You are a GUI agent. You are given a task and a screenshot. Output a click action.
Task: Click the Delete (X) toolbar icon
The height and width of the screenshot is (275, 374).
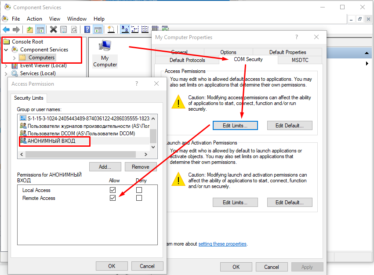(53, 29)
